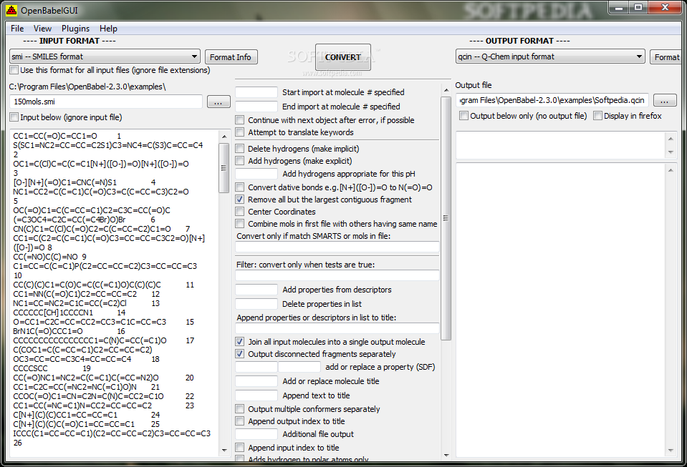
Task: Click options panel scrollbar down arrow
Action: tap(446, 456)
